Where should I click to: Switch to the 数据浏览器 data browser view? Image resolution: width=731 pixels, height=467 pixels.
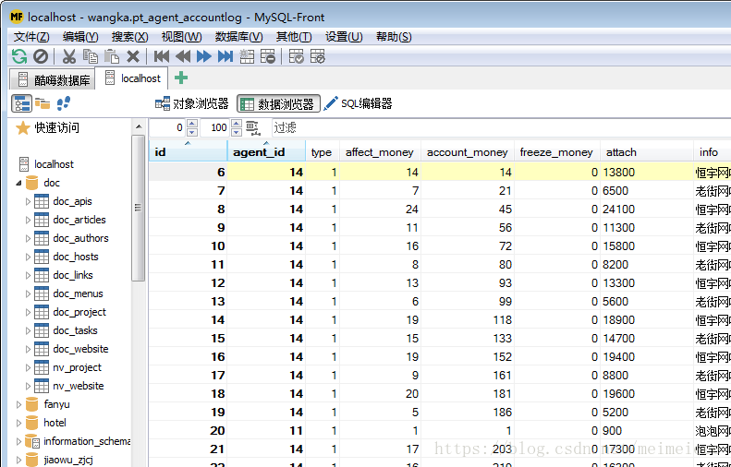click(278, 104)
